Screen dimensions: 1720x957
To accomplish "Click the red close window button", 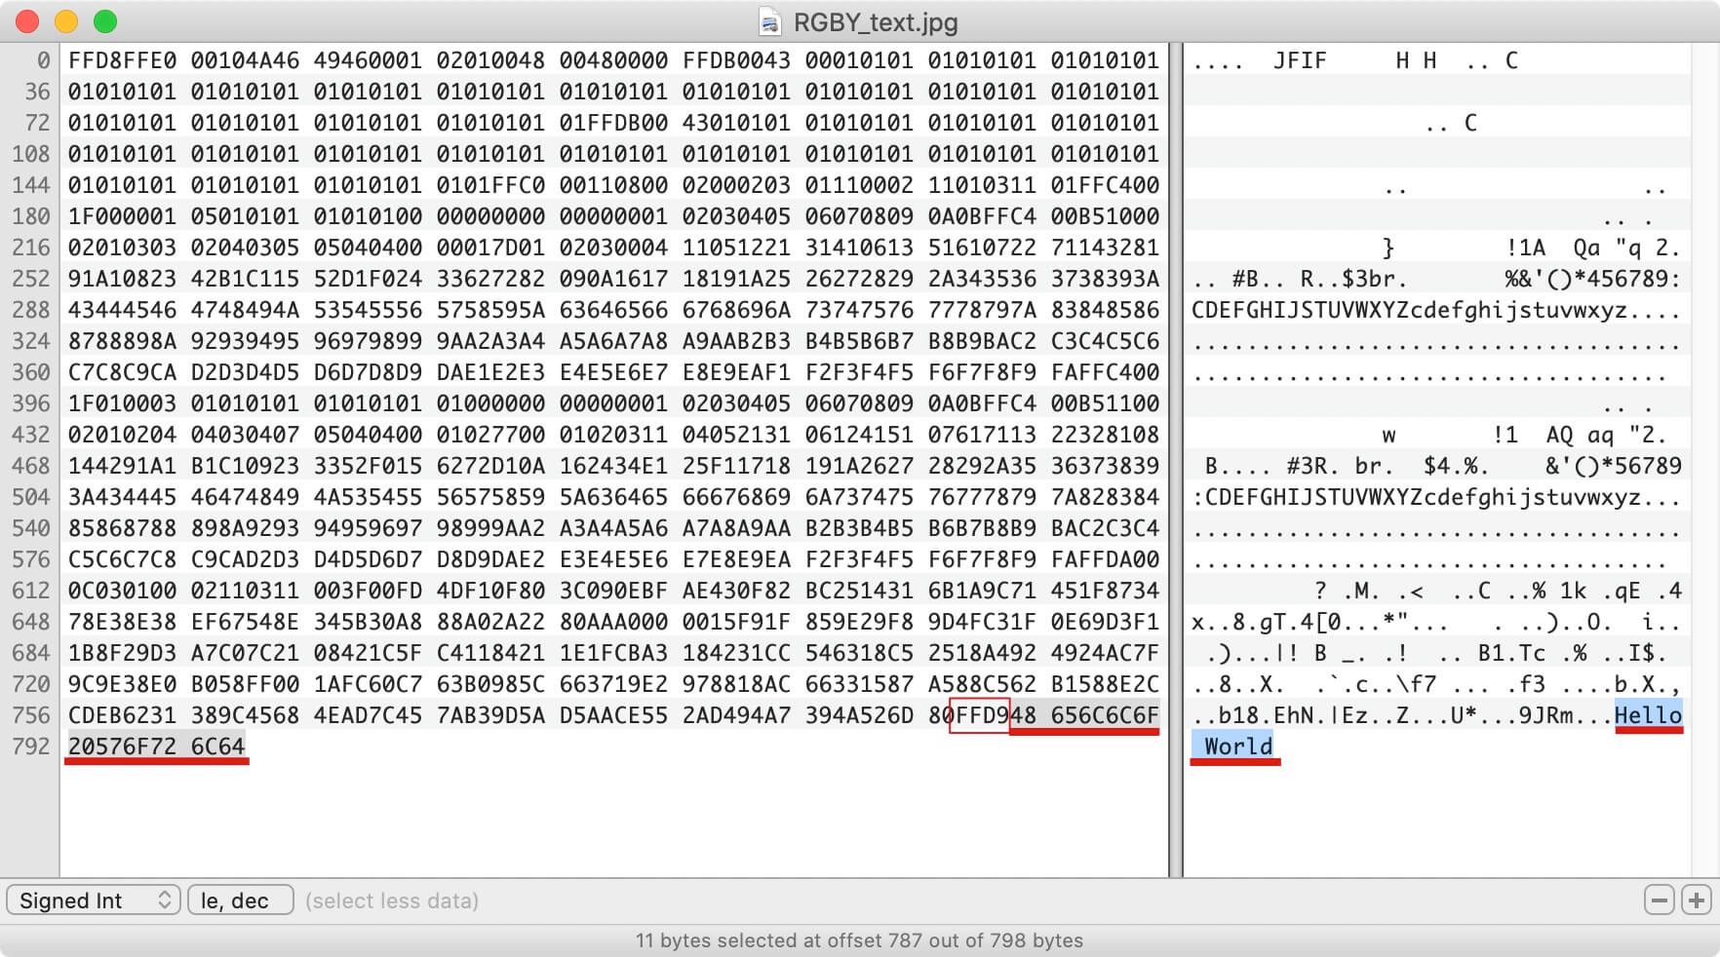I will pyautogui.click(x=27, y=21).
